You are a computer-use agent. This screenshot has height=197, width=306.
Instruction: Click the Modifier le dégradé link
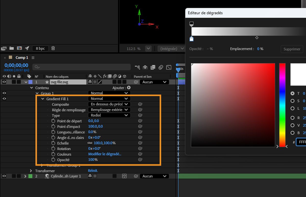coord(105,154)
